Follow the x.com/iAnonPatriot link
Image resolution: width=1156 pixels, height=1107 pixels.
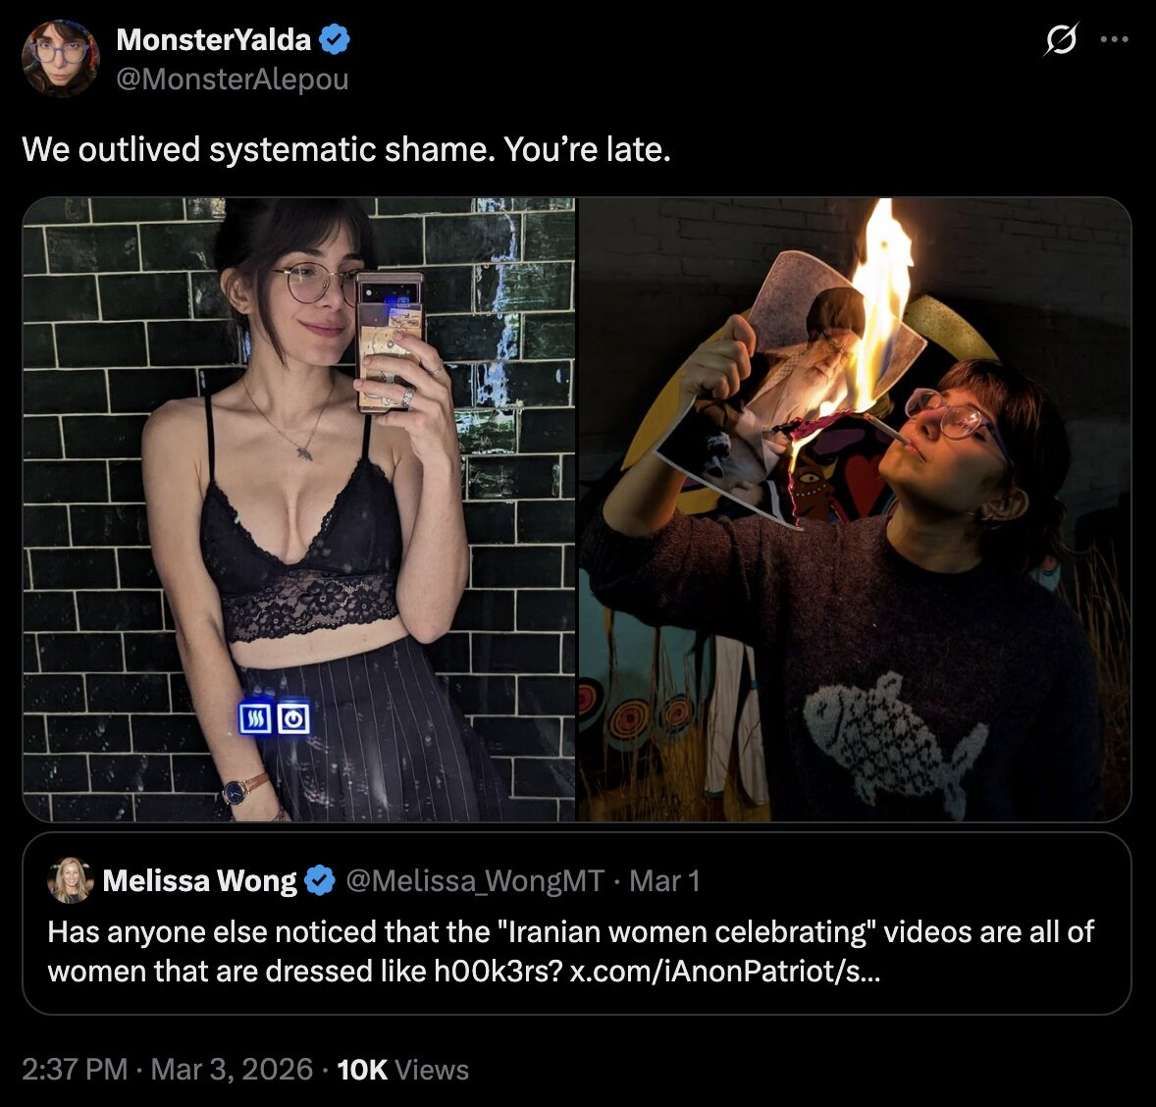pyautogui.click(x=725, y=972)
